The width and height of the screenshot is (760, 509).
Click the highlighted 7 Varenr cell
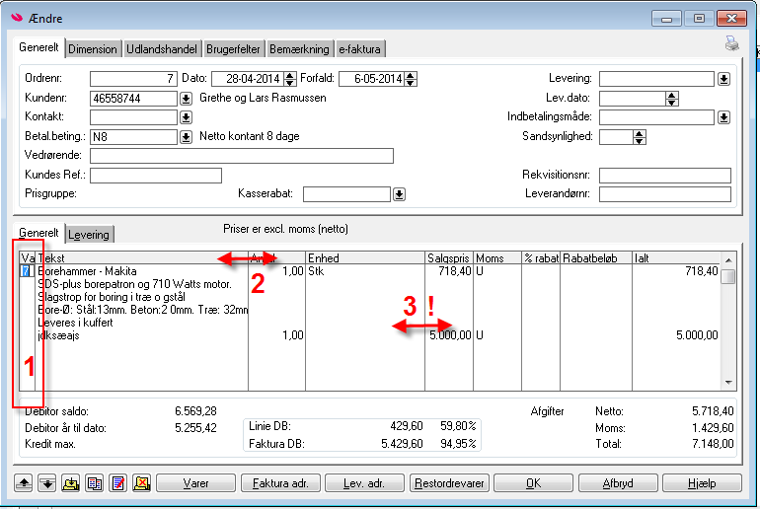tap(26, 271)
